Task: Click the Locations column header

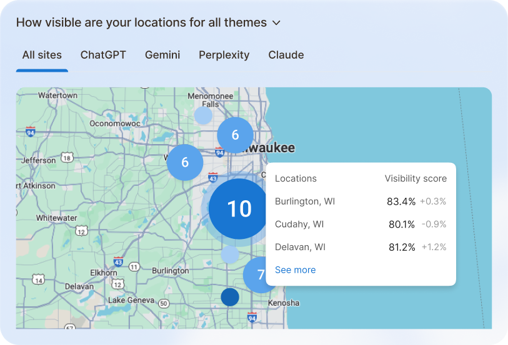Action: 296,178
